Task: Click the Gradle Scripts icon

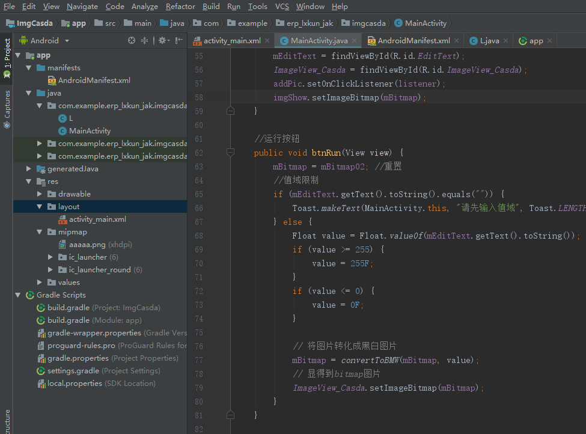Action: pos(30,295)
